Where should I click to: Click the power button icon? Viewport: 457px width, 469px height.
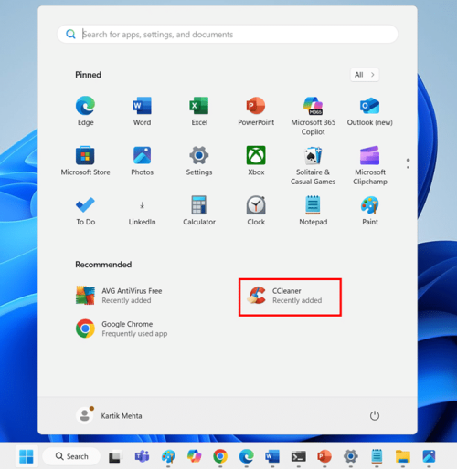coord(375,415)
